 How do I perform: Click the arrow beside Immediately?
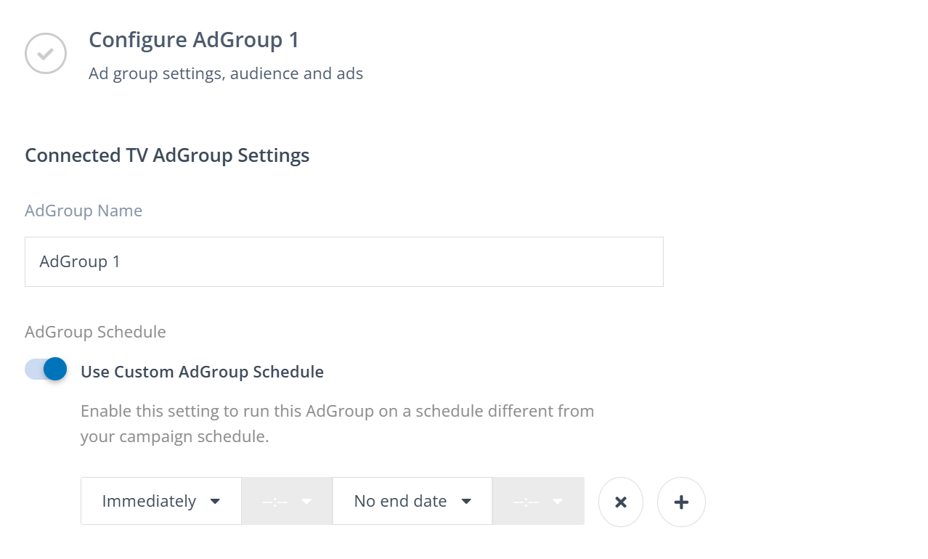[x=215, y=502]
